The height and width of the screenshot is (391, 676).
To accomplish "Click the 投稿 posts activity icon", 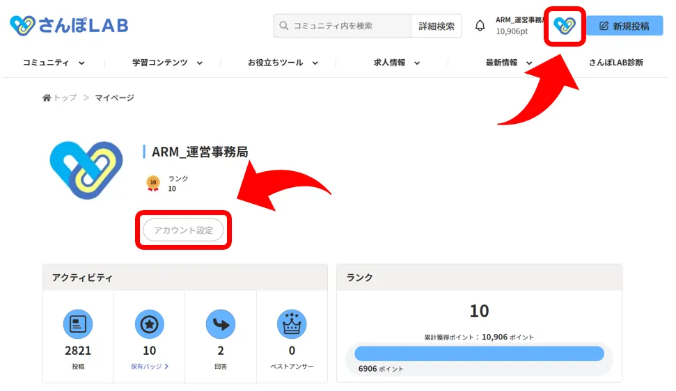I will 78,324.
